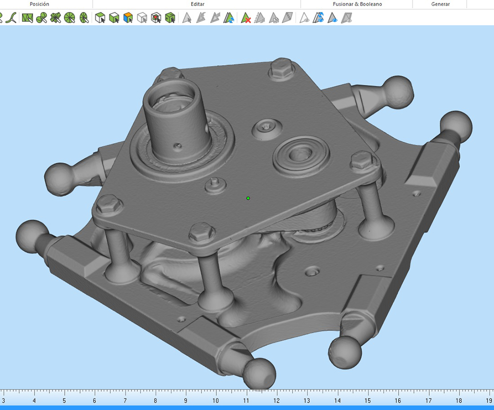494x410 pixels.
Task: Click the triangle with blue swap arrows
Action: (x=228, y=18)
